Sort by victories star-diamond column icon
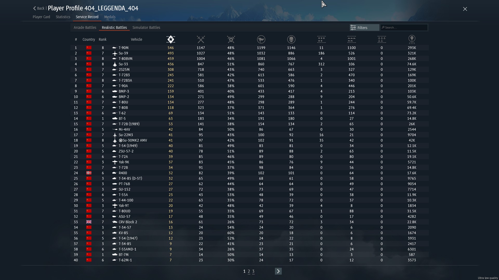This screenshot has width=499, height=280. 170,39
